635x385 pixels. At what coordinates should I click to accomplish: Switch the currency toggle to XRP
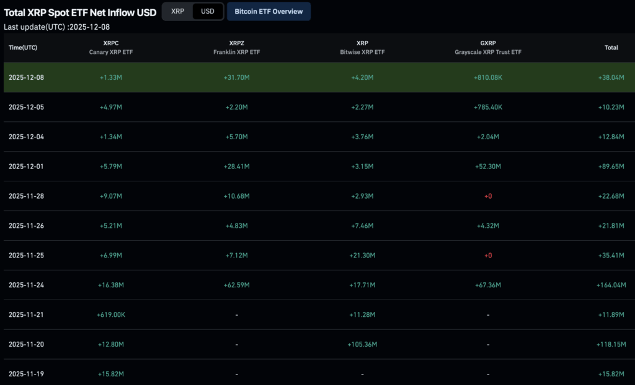[x=177, y=11]
